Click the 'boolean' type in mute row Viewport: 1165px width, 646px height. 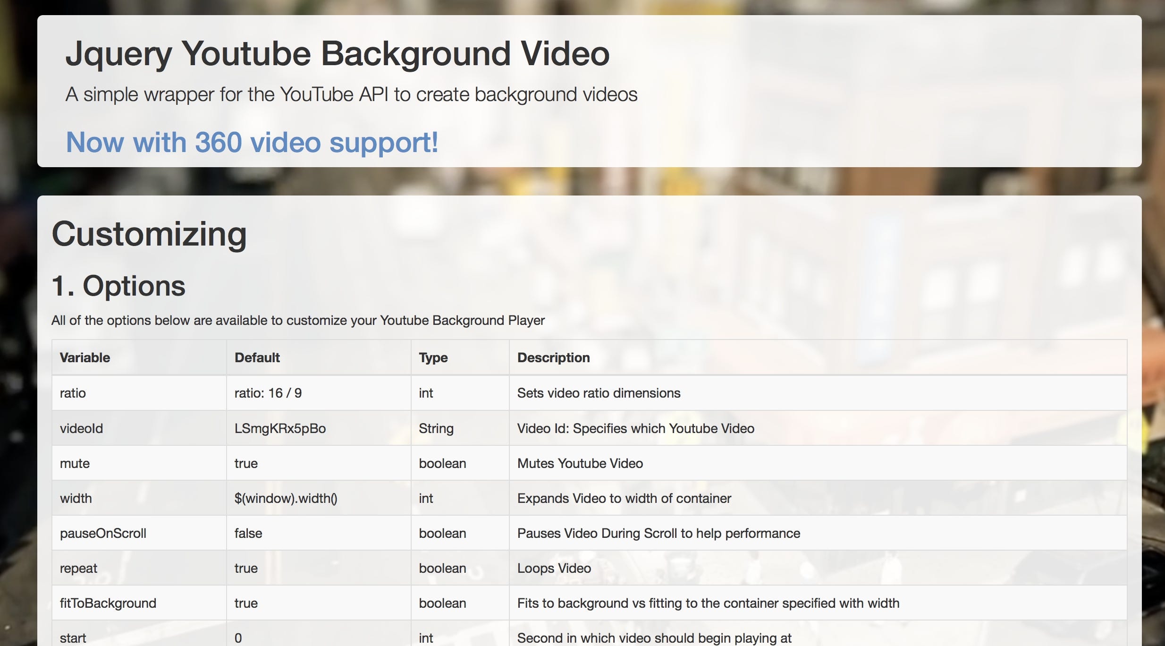(x=442, y=463)
